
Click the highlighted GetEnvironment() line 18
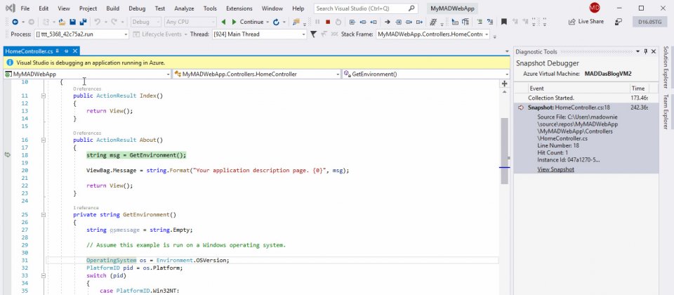(136, 155)
